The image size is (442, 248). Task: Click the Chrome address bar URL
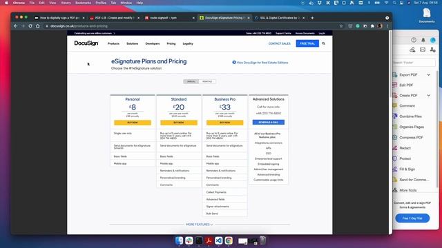79,26
